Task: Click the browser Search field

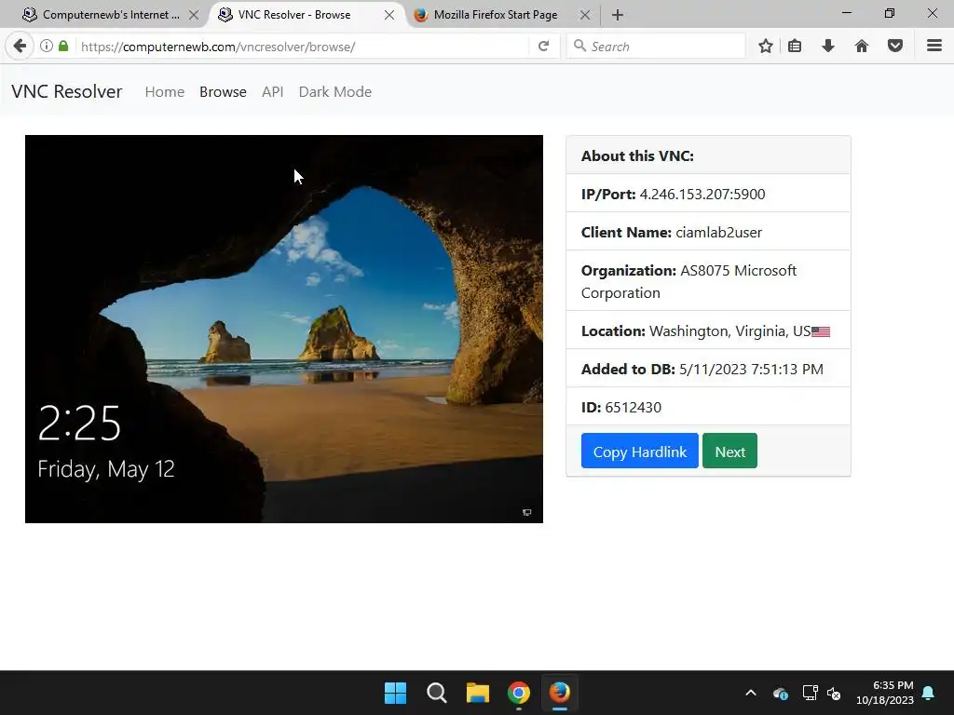Action: click(x=656, y=47)
